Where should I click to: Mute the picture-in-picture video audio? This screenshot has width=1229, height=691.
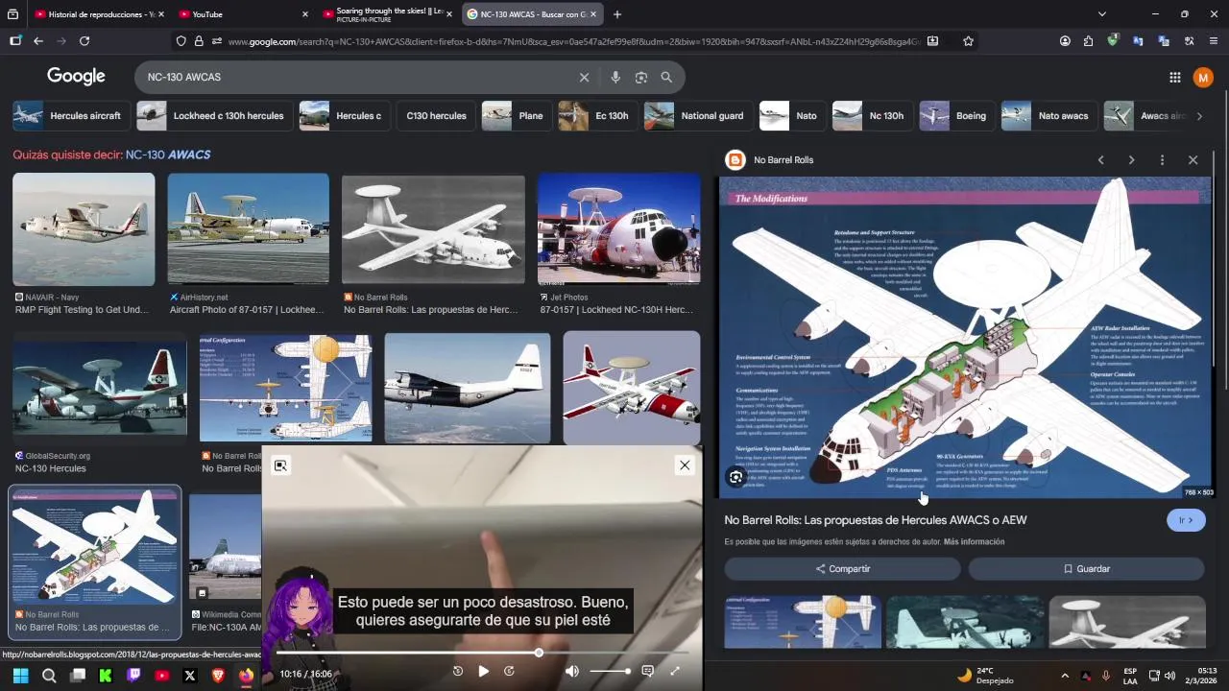click(x=571, y=671)
